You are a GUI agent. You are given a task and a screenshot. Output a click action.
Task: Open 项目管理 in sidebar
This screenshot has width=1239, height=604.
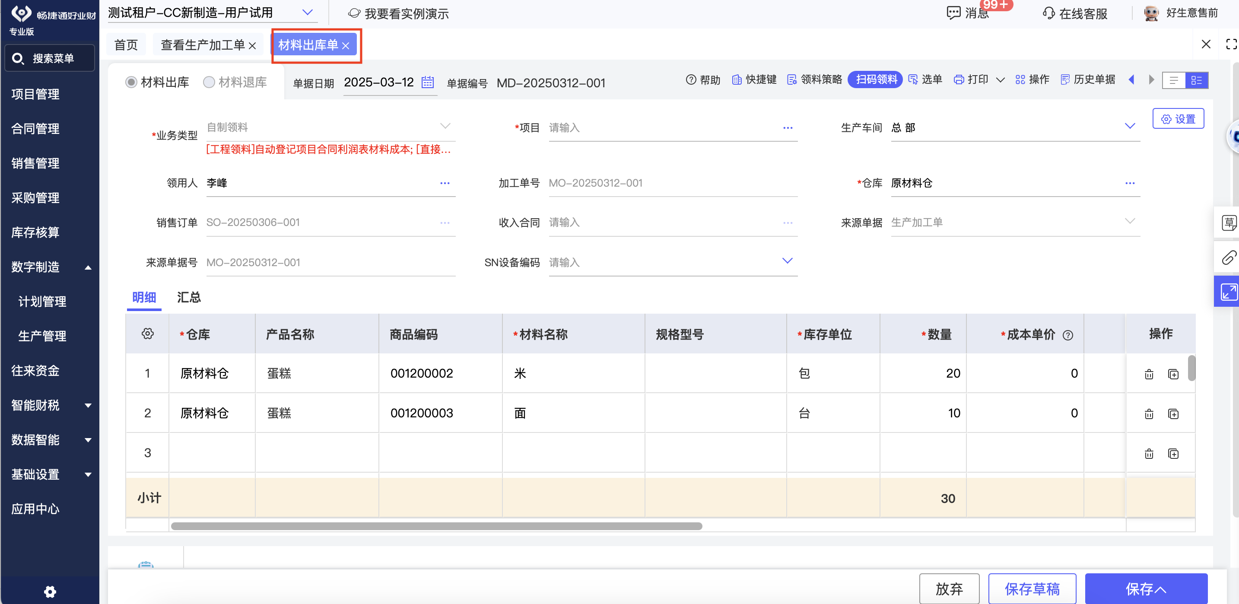point(35,94)
